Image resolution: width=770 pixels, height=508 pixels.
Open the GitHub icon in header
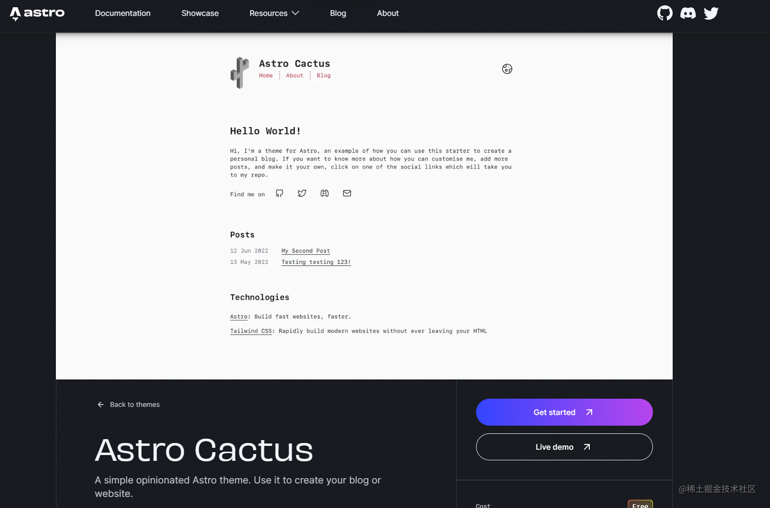click(x=665, y=13)
